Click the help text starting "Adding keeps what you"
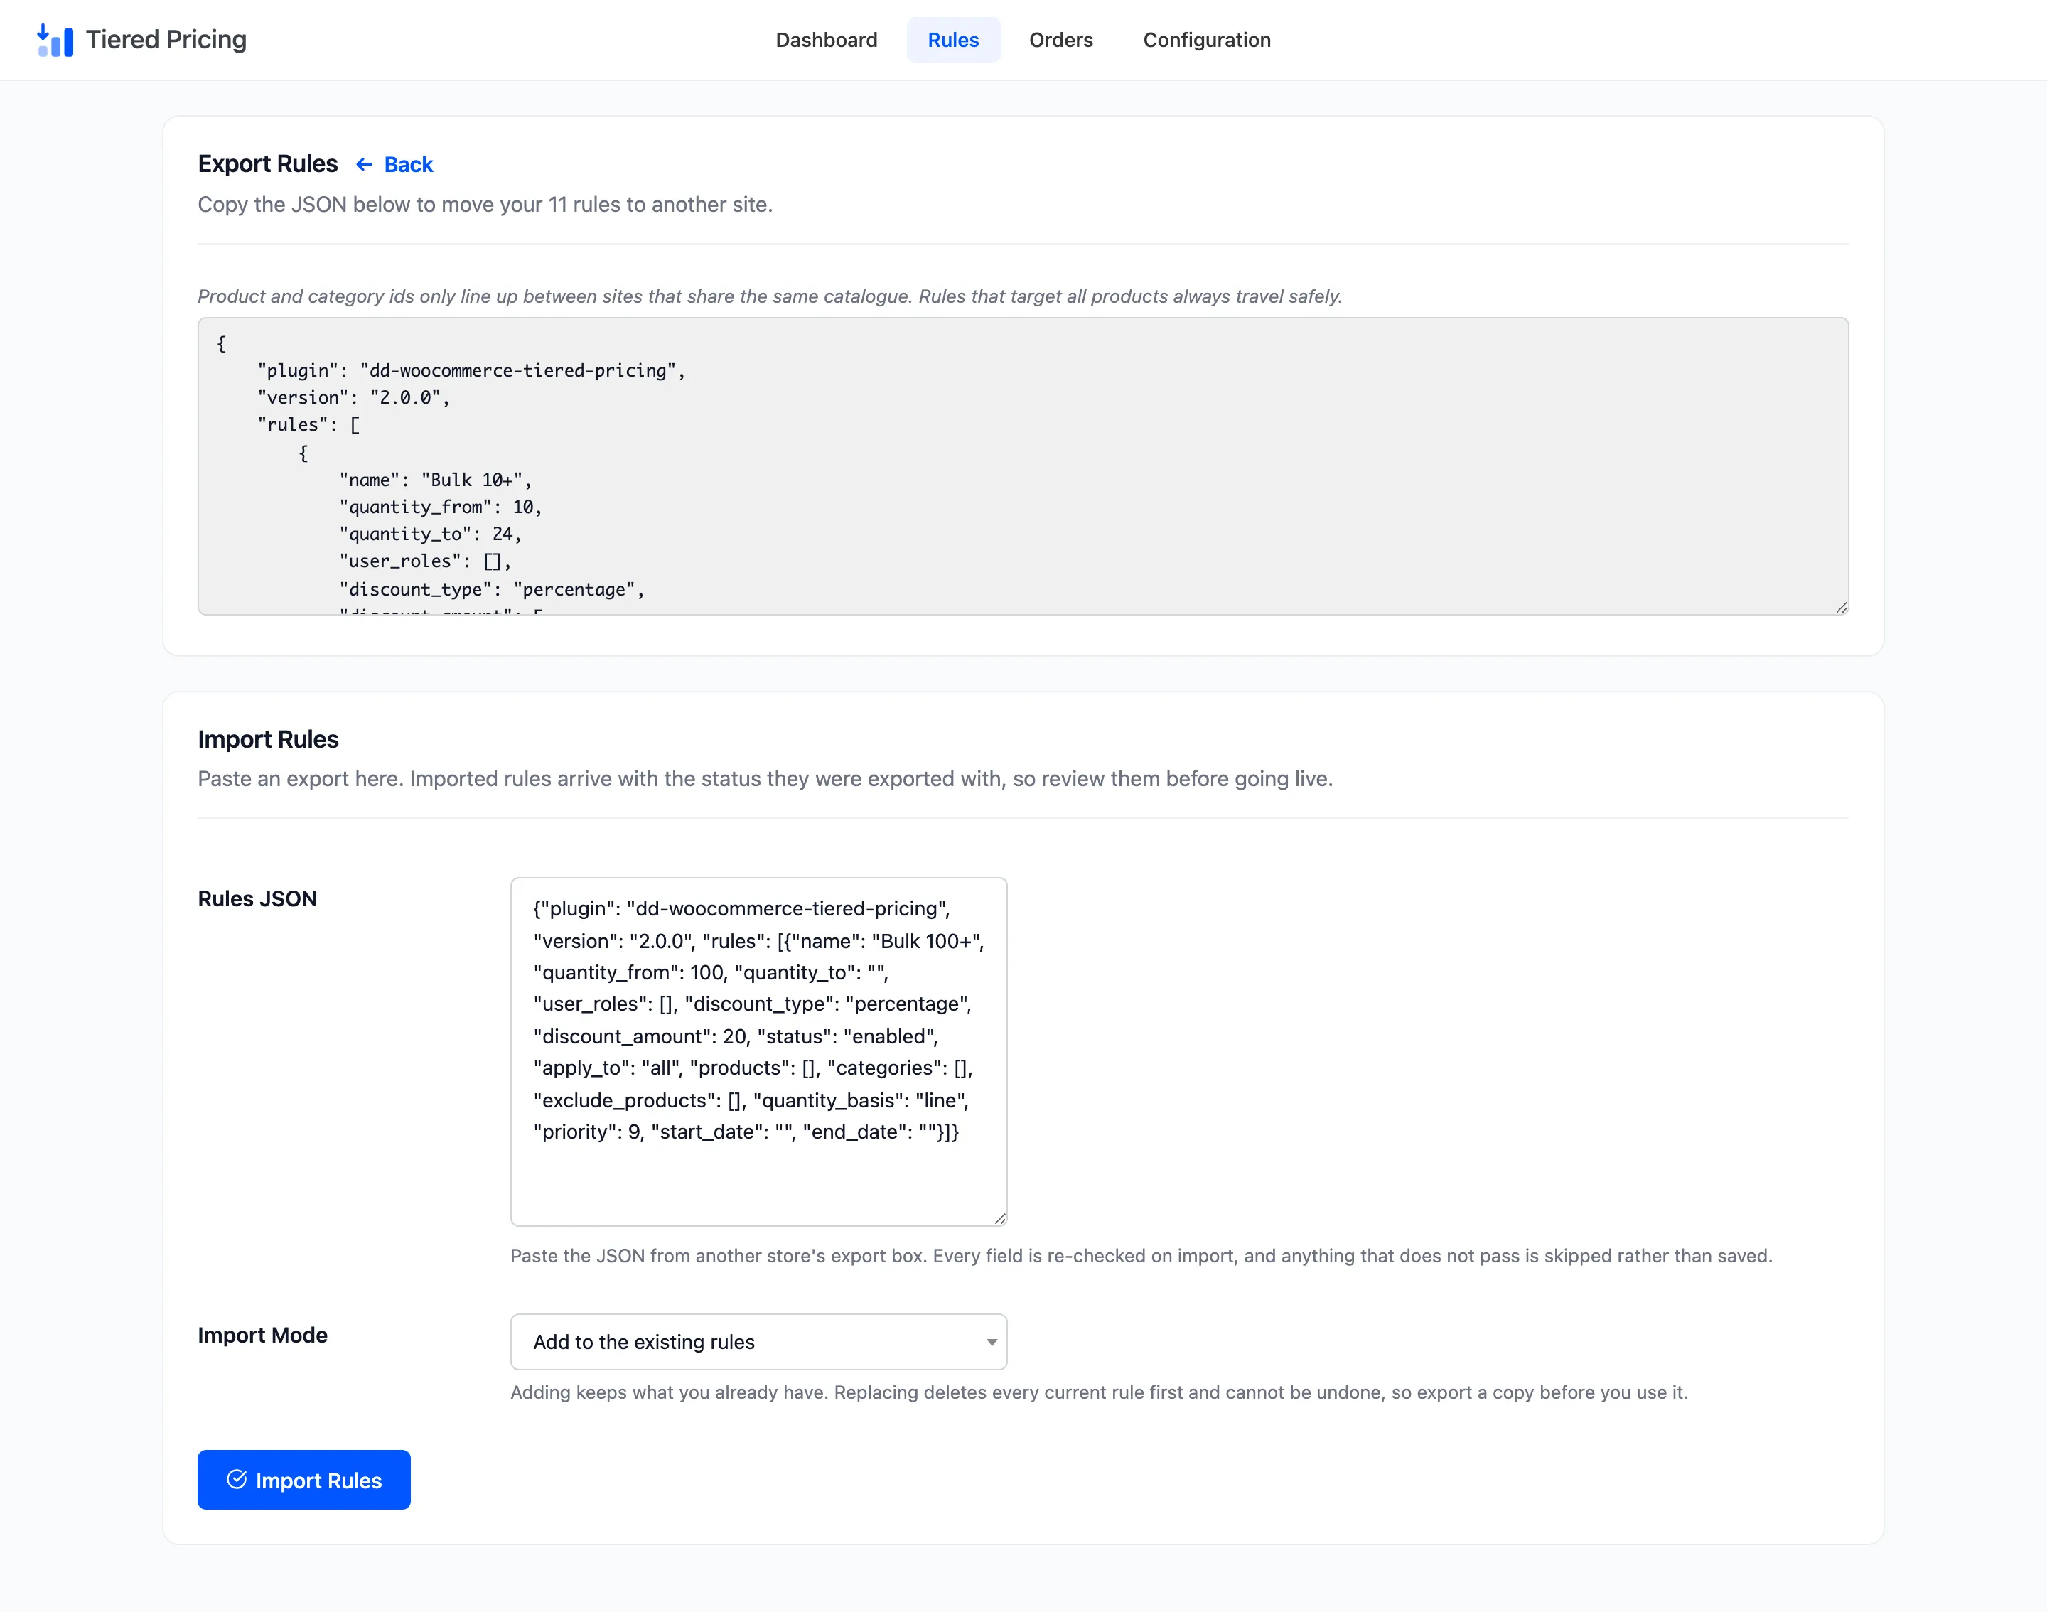This screenshot has height=1612, width=2047. tap(1099, 1392)
